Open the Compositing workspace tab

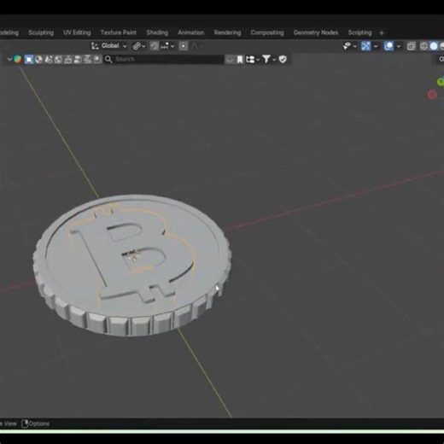(267, 32)
